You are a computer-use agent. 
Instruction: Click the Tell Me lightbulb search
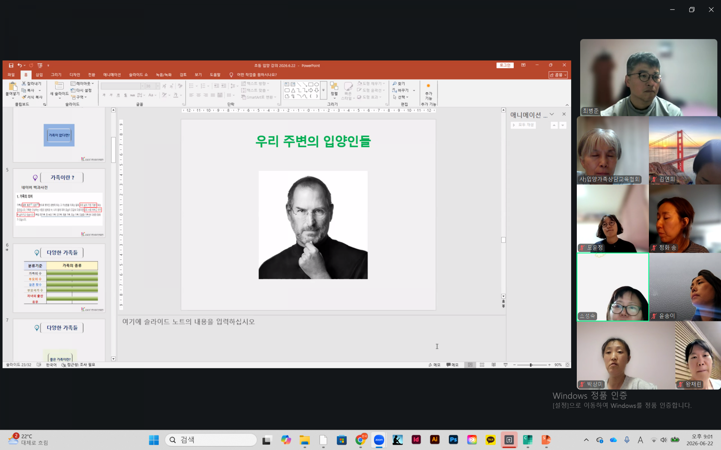click(231, 75)
